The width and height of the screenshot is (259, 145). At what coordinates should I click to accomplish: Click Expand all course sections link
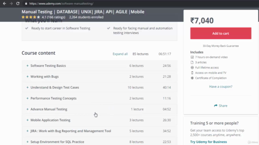120,54
